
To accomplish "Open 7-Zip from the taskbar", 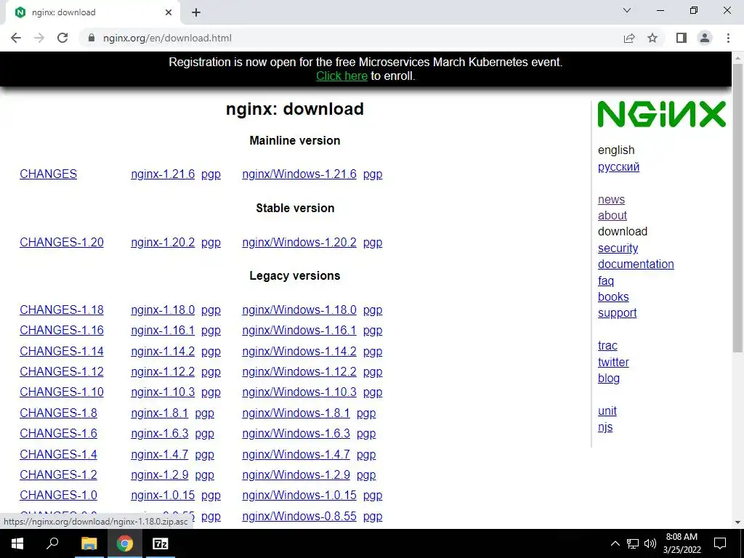I will pyautogui.click(x=161, y=543).
